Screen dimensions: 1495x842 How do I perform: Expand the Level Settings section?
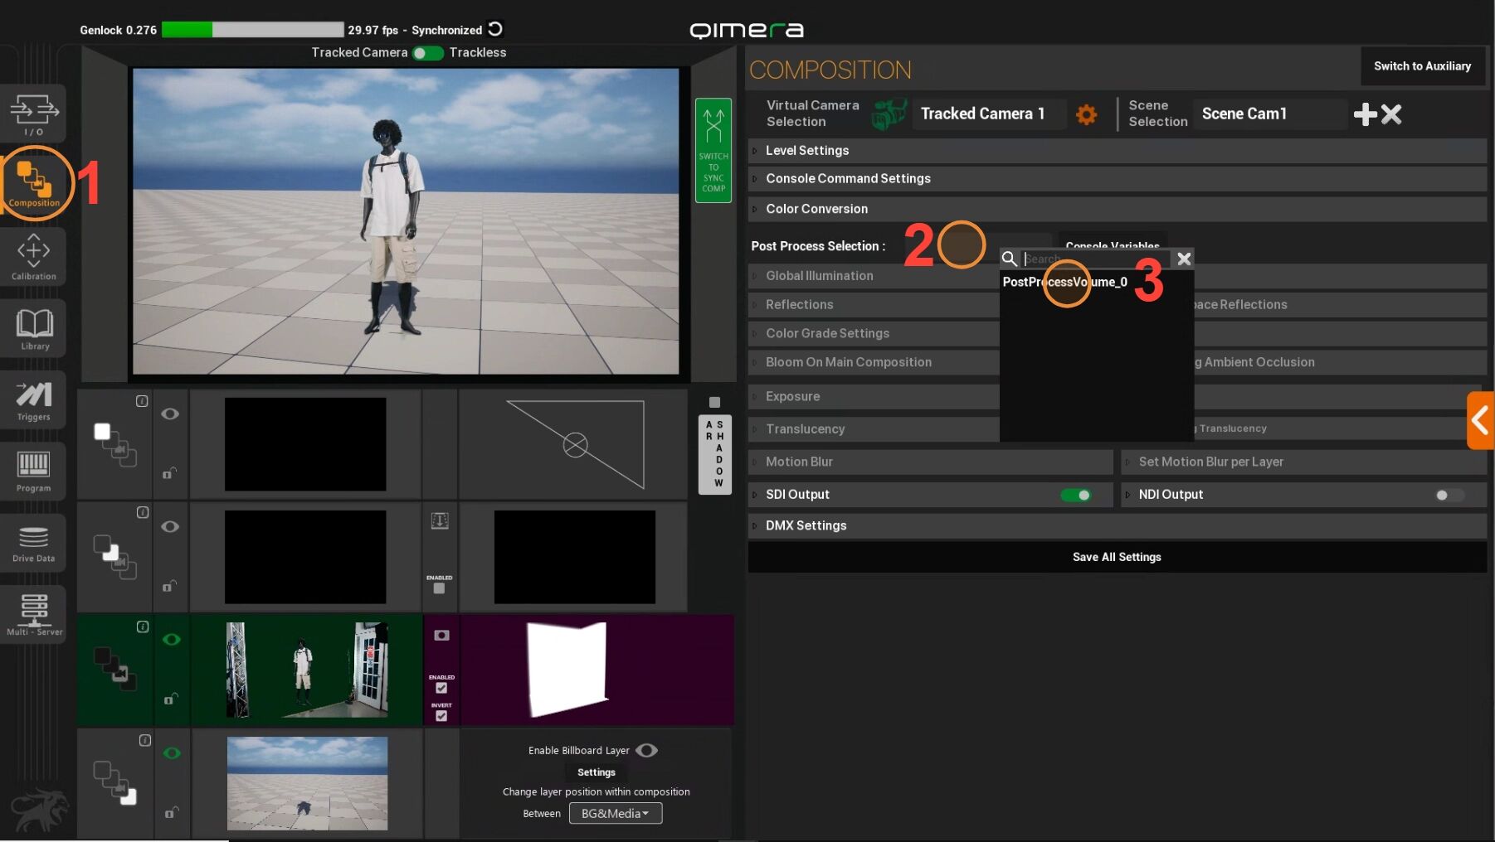806,151
